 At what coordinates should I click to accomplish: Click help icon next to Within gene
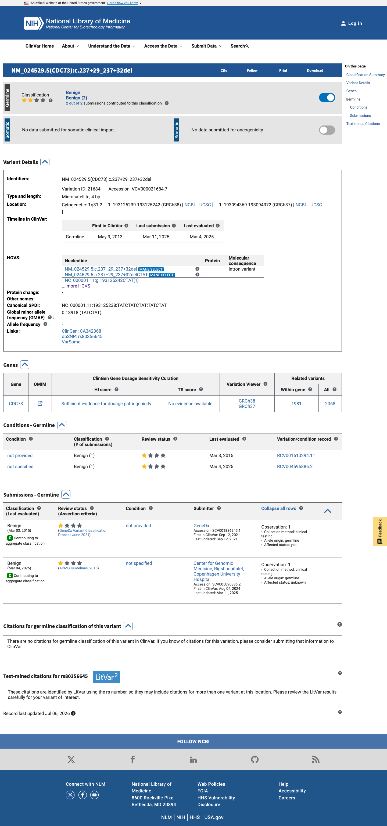pyautogui.click(x=310, y=390)
